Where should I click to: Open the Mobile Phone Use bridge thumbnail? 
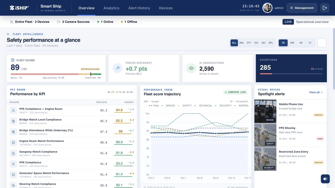click(265, 111)
